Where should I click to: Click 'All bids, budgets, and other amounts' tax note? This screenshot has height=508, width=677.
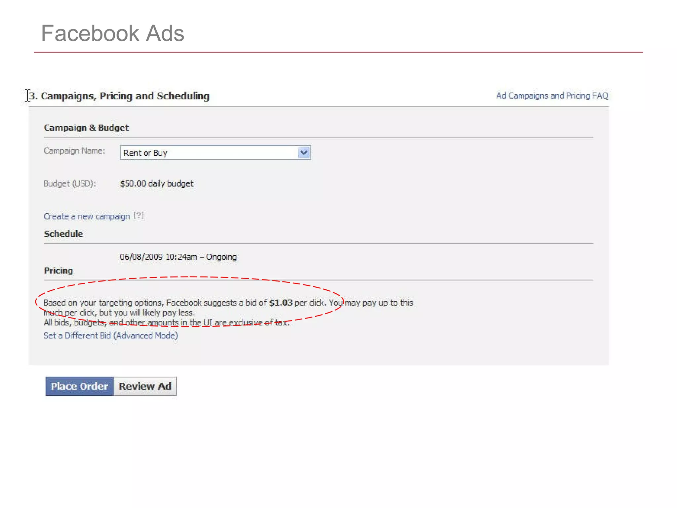[x=167, y=322]
